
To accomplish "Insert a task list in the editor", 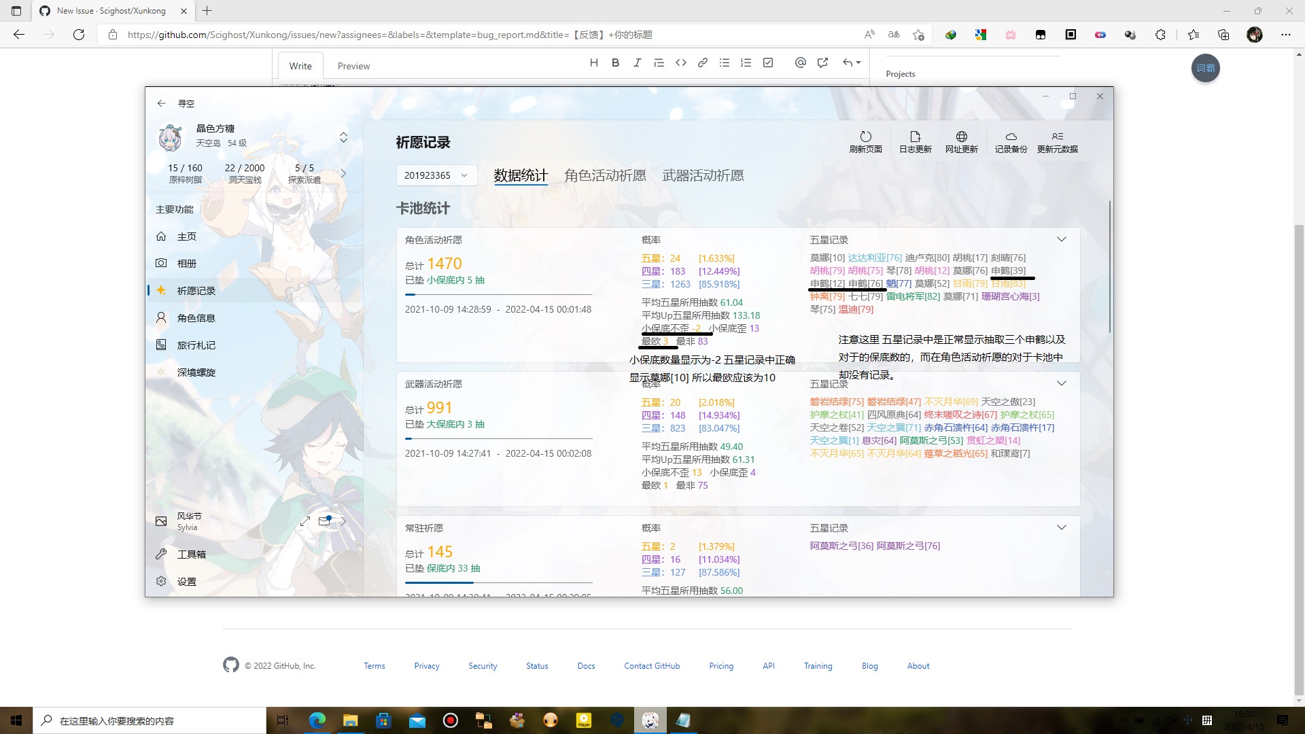I will pos(767,63).
